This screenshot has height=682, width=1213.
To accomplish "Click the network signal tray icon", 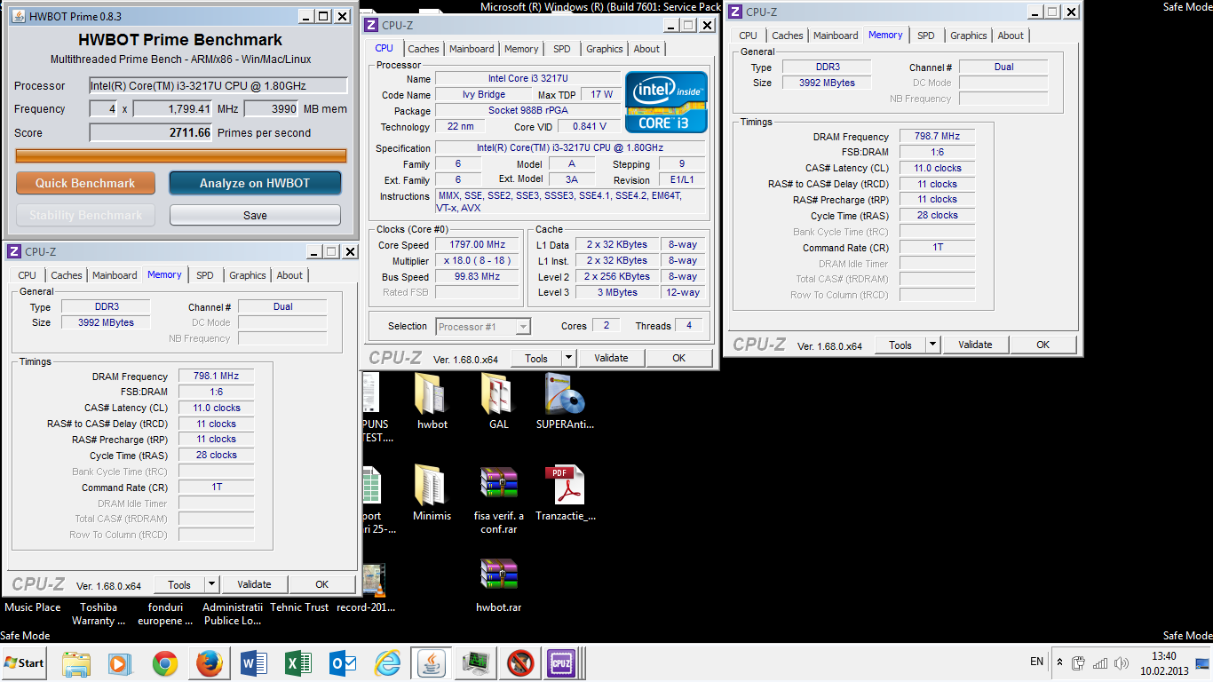I will [1099, 663].
